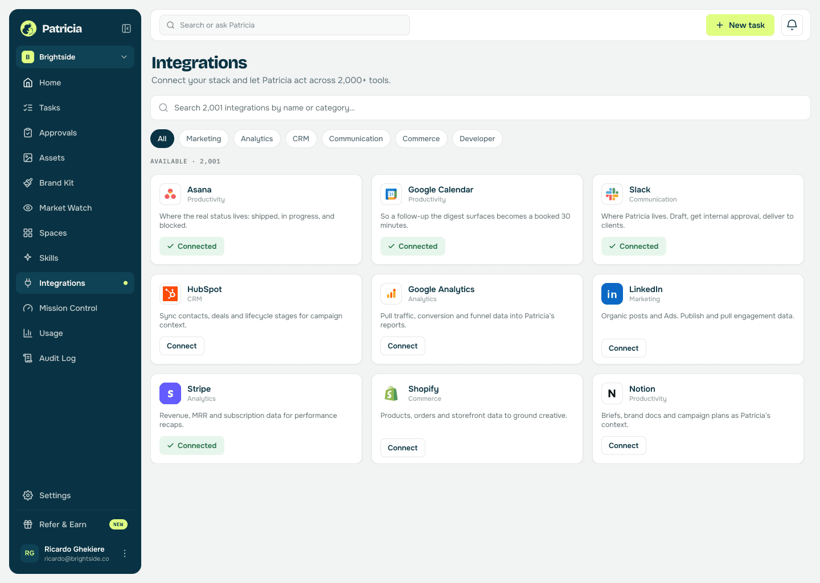Expand the Brightside workspace dropdown

pos(75,57)
